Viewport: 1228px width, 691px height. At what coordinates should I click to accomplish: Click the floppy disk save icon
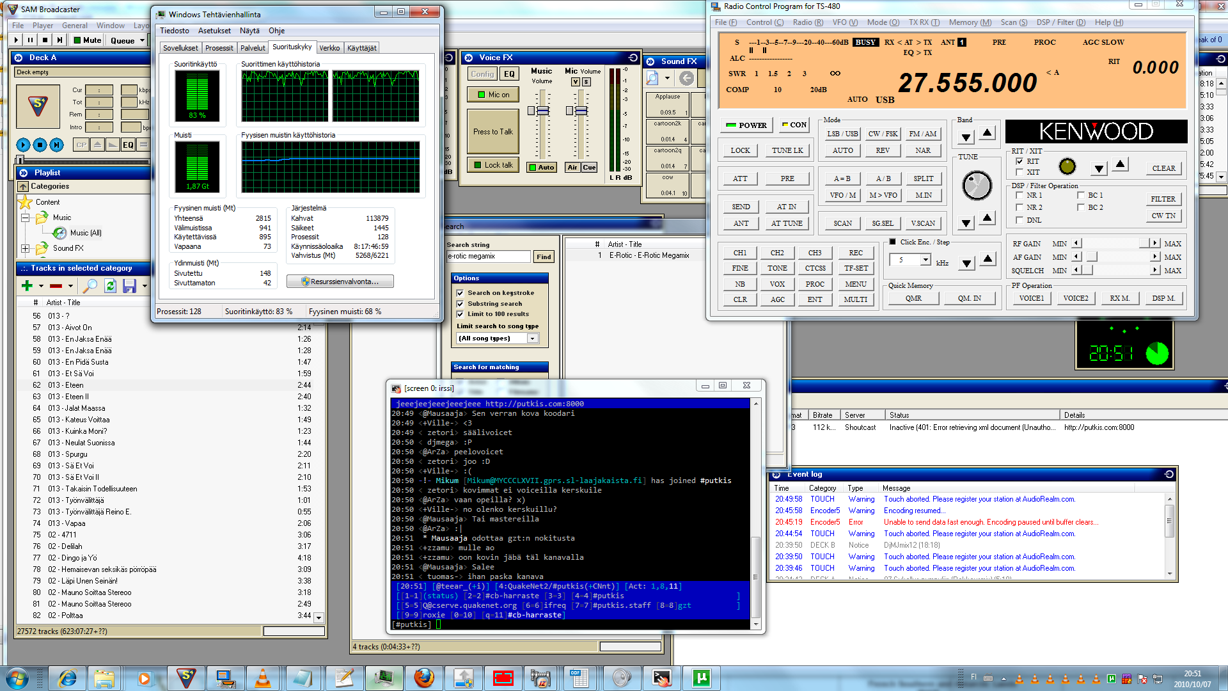[129, 286]
